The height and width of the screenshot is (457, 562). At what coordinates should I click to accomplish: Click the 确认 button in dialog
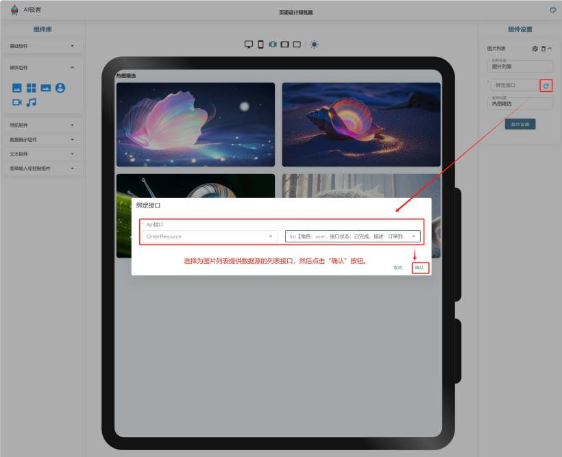419,267
